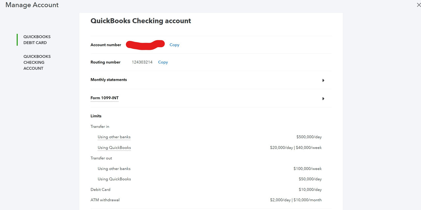This screenshot has width=421, height=210.
Task: Copy the routing number
Action: pos(163,62)
